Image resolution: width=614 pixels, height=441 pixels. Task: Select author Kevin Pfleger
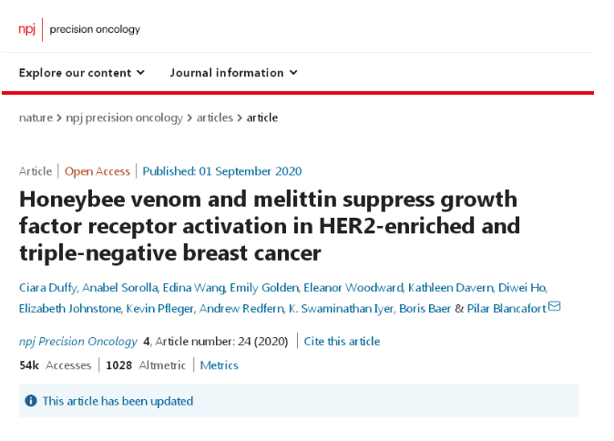pyautogui.click(x=159, y=308)
